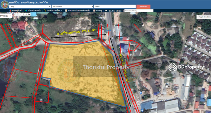Screen dimensions: 211x113
Task: Click the Rating chart icon
Action: [94, 11]
